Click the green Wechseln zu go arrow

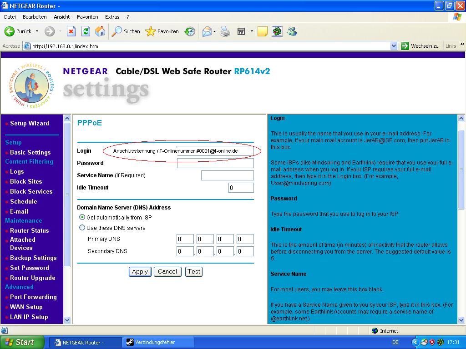405,46
